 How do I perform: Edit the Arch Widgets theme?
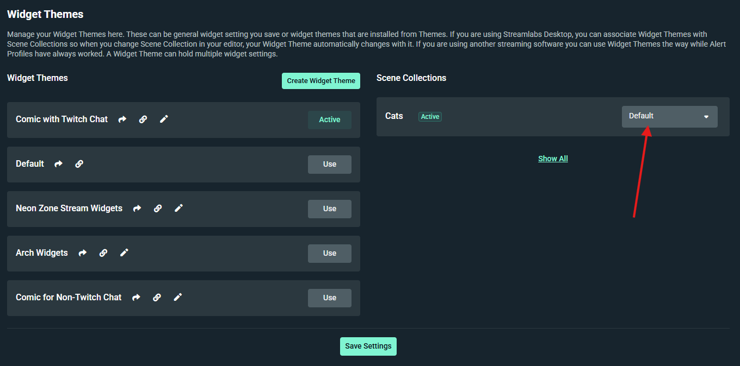[124, 253]
